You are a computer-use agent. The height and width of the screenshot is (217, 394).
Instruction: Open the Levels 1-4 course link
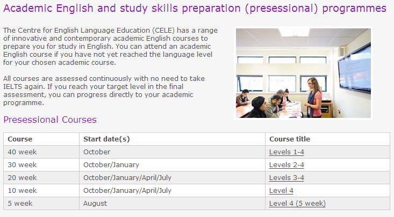tap(286, 152)
